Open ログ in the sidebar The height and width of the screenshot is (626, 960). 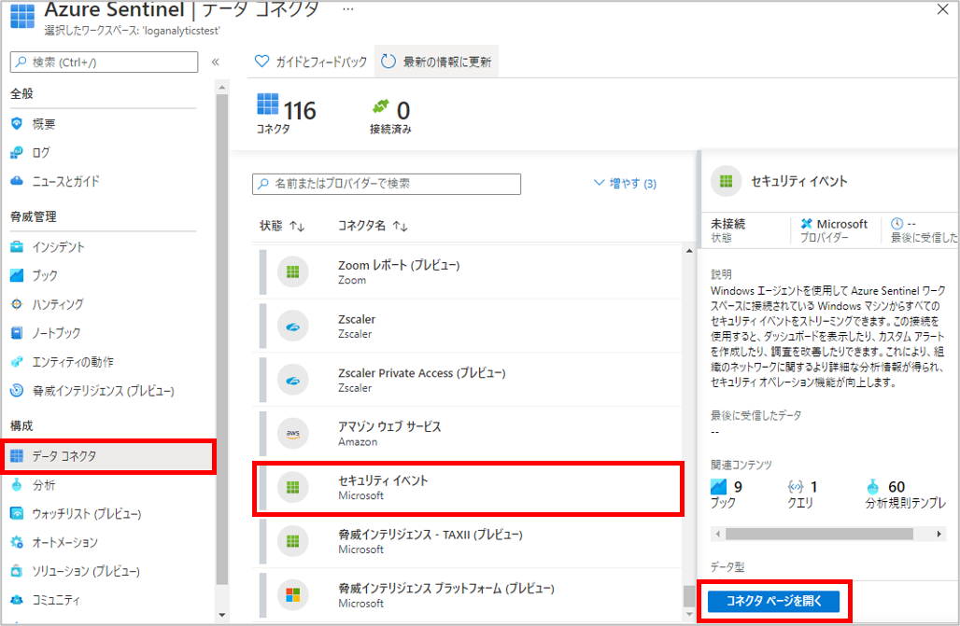40,152
